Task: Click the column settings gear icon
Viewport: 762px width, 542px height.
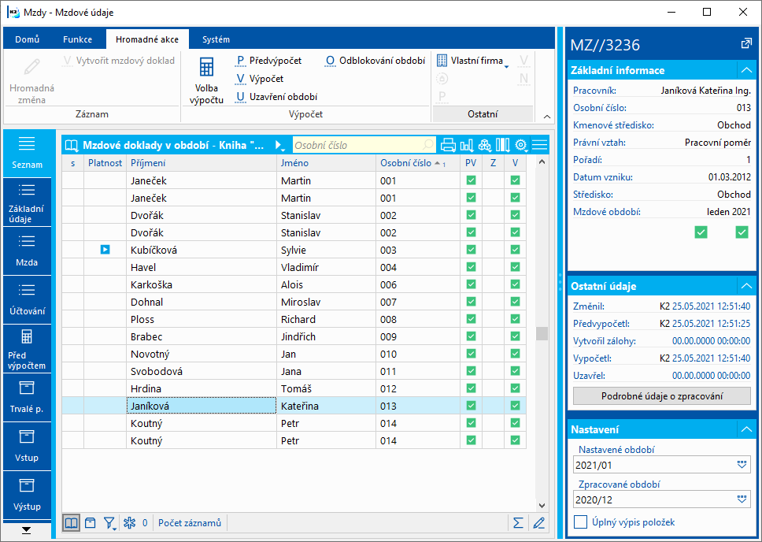Action: [520, 145]
